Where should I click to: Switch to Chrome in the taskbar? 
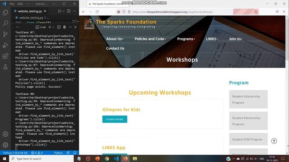coord(107,158)
